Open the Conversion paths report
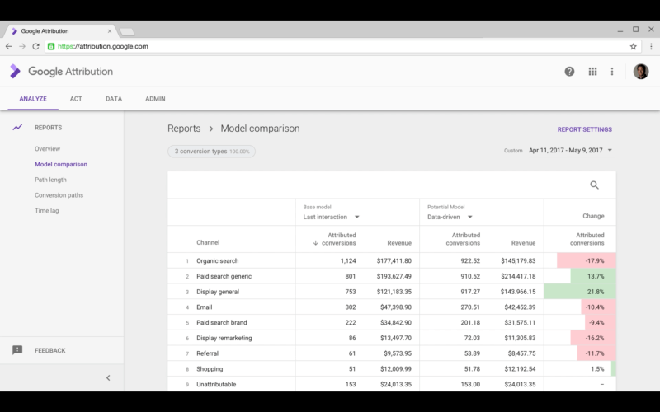This screenshot has height=412, width=660. 59,195
